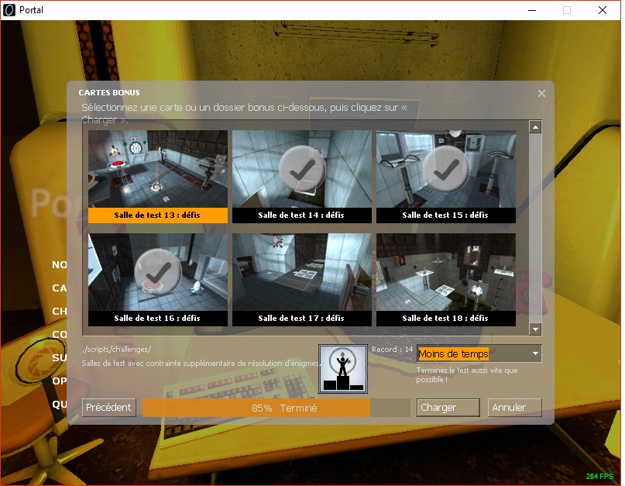Click checkmark on Salle de test 16
Image resolution: width=625 pixels, height=486 pixels.
(x=157, y=271)
